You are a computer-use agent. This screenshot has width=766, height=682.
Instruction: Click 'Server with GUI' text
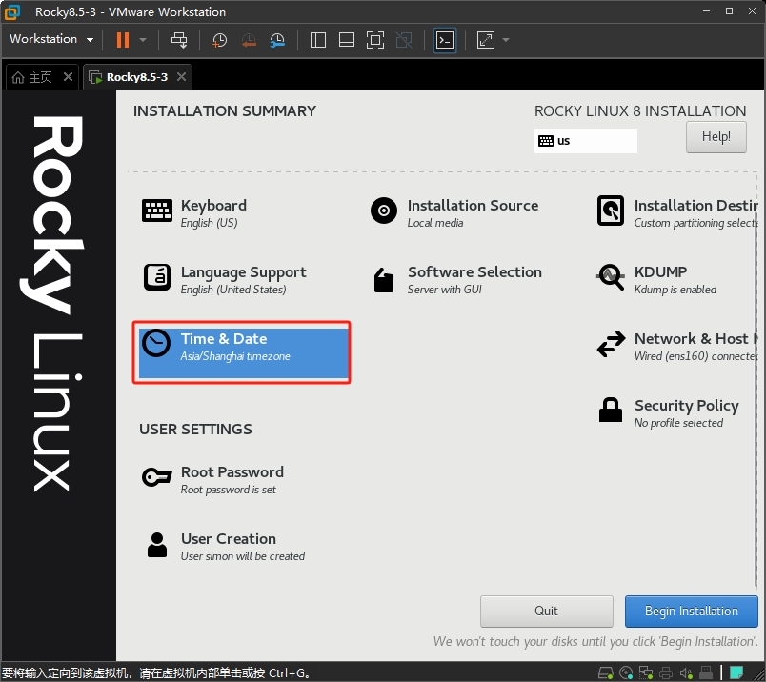(445, 290)
